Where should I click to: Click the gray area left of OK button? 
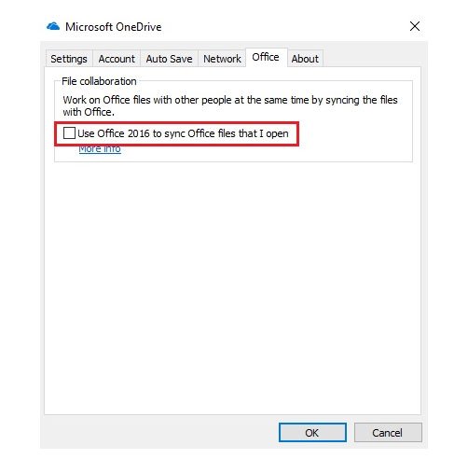pyautogui.click(x=160, y=433)
